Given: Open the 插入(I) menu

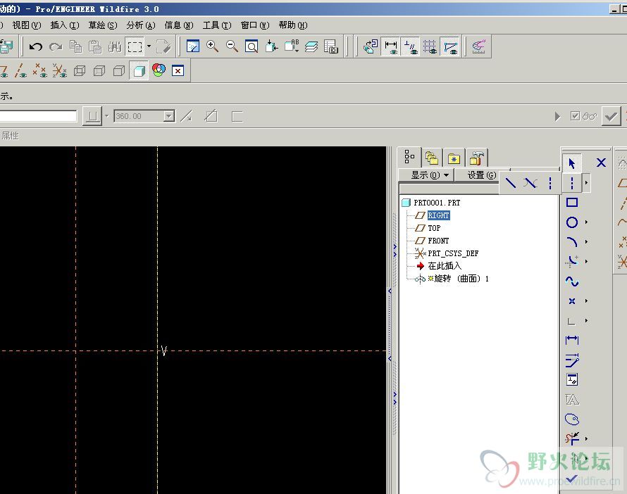Looking at the screenshot, I should point(65,25).
